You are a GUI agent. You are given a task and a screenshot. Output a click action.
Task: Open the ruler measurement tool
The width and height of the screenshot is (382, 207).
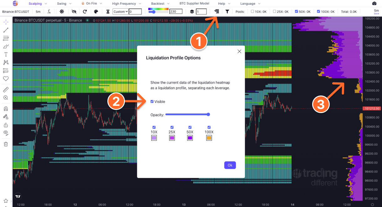[x=6, y=90]
